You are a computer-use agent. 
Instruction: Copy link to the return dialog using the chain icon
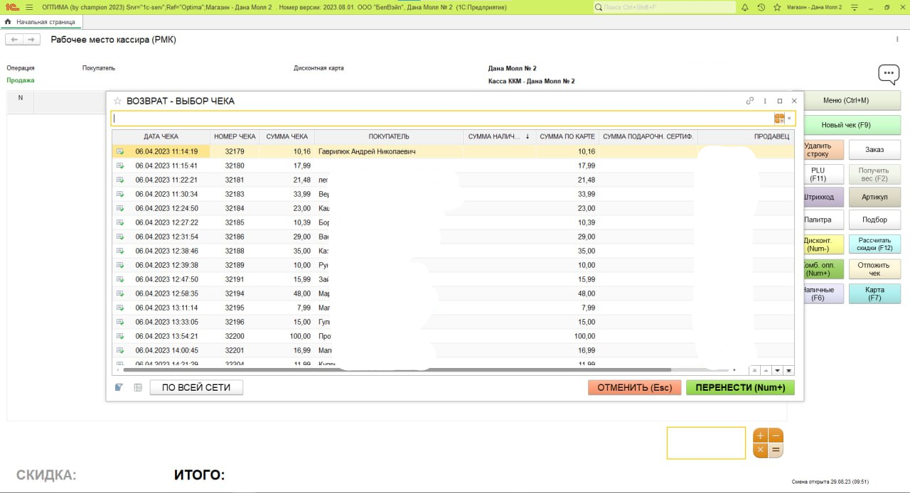pos(749,101)
